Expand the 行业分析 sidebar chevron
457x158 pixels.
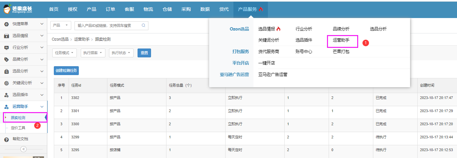point(42,48)
